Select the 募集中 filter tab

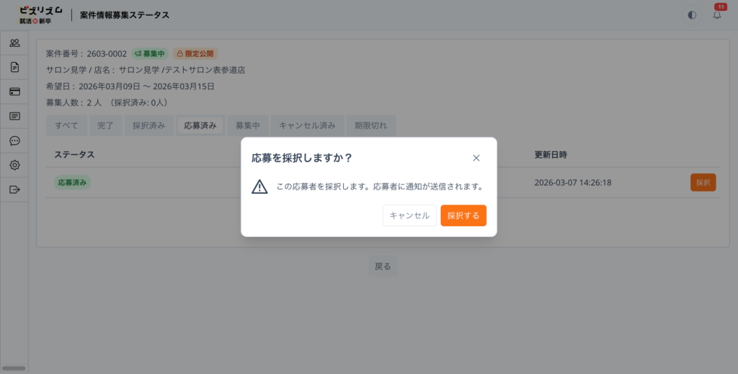247,125
